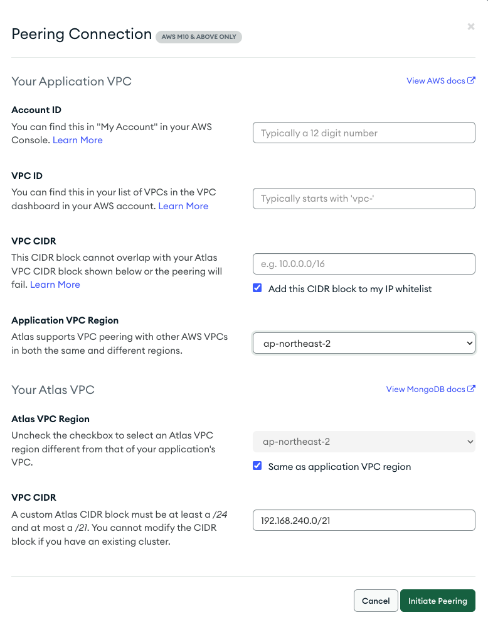Open the View AWS docs link
This screenshot has height=627, width=488.
pos(436,81)
